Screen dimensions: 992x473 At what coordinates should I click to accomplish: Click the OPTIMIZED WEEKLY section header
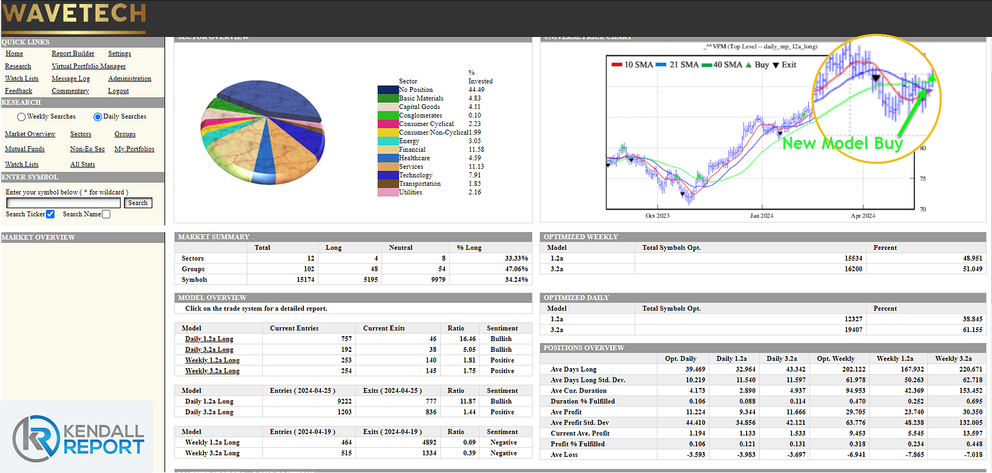763,237
